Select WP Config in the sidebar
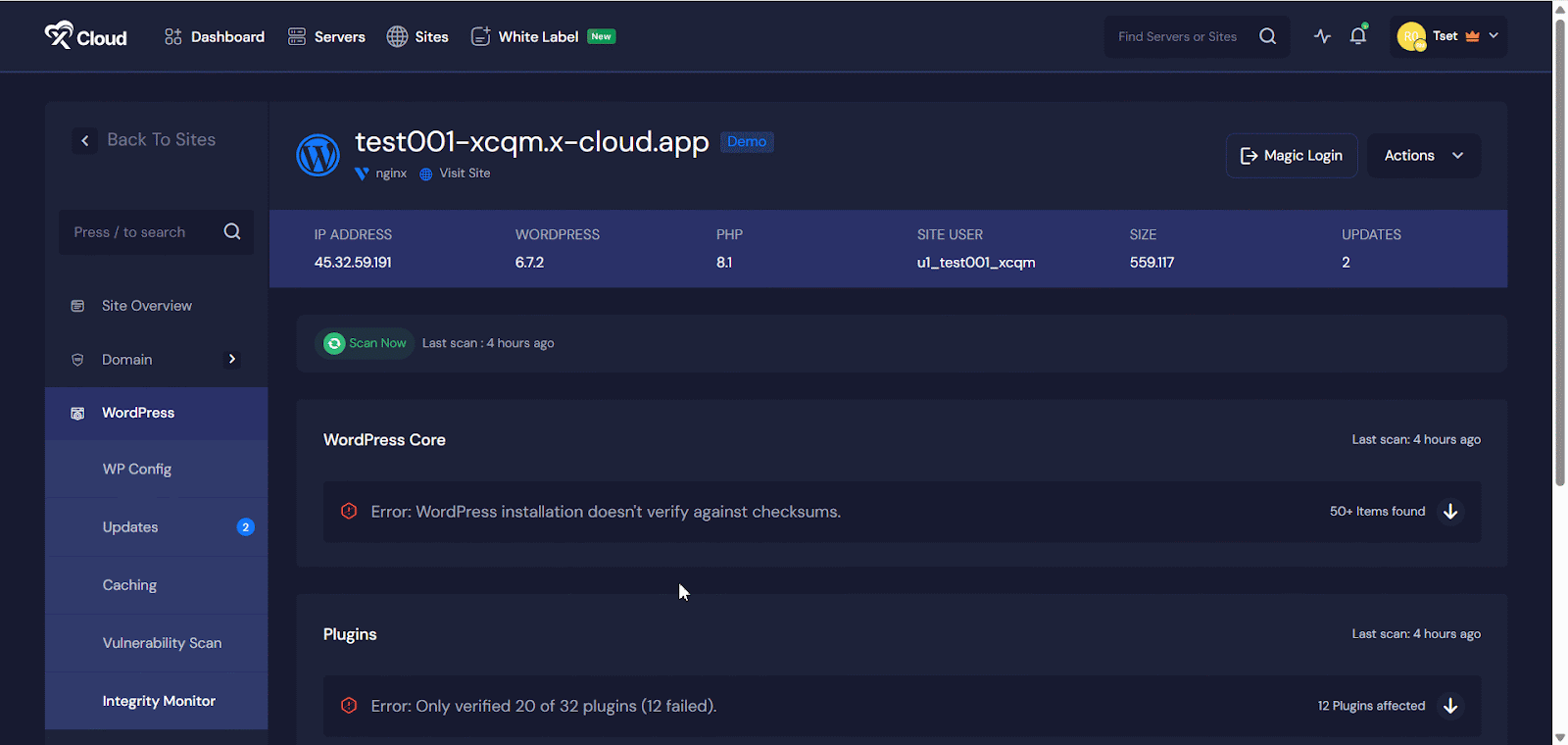The height and width of the screenshot is (745, 1568). (137, 470)
